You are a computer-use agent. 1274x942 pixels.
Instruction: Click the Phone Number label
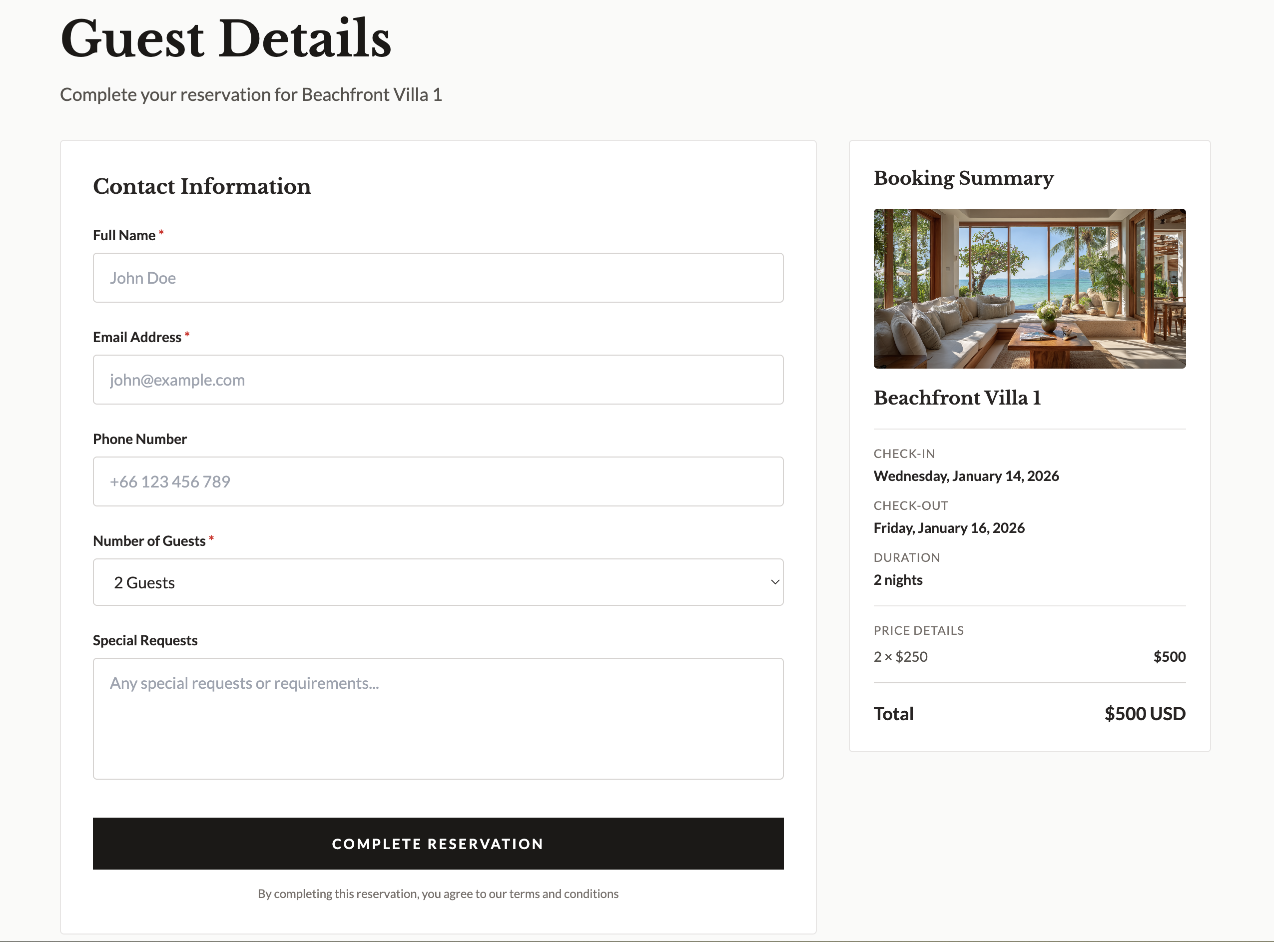[x=140, y=439]
